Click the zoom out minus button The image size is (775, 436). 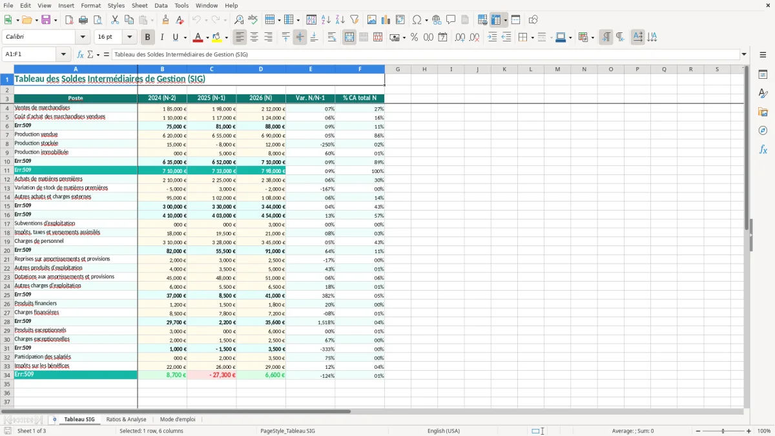[697, 431]
